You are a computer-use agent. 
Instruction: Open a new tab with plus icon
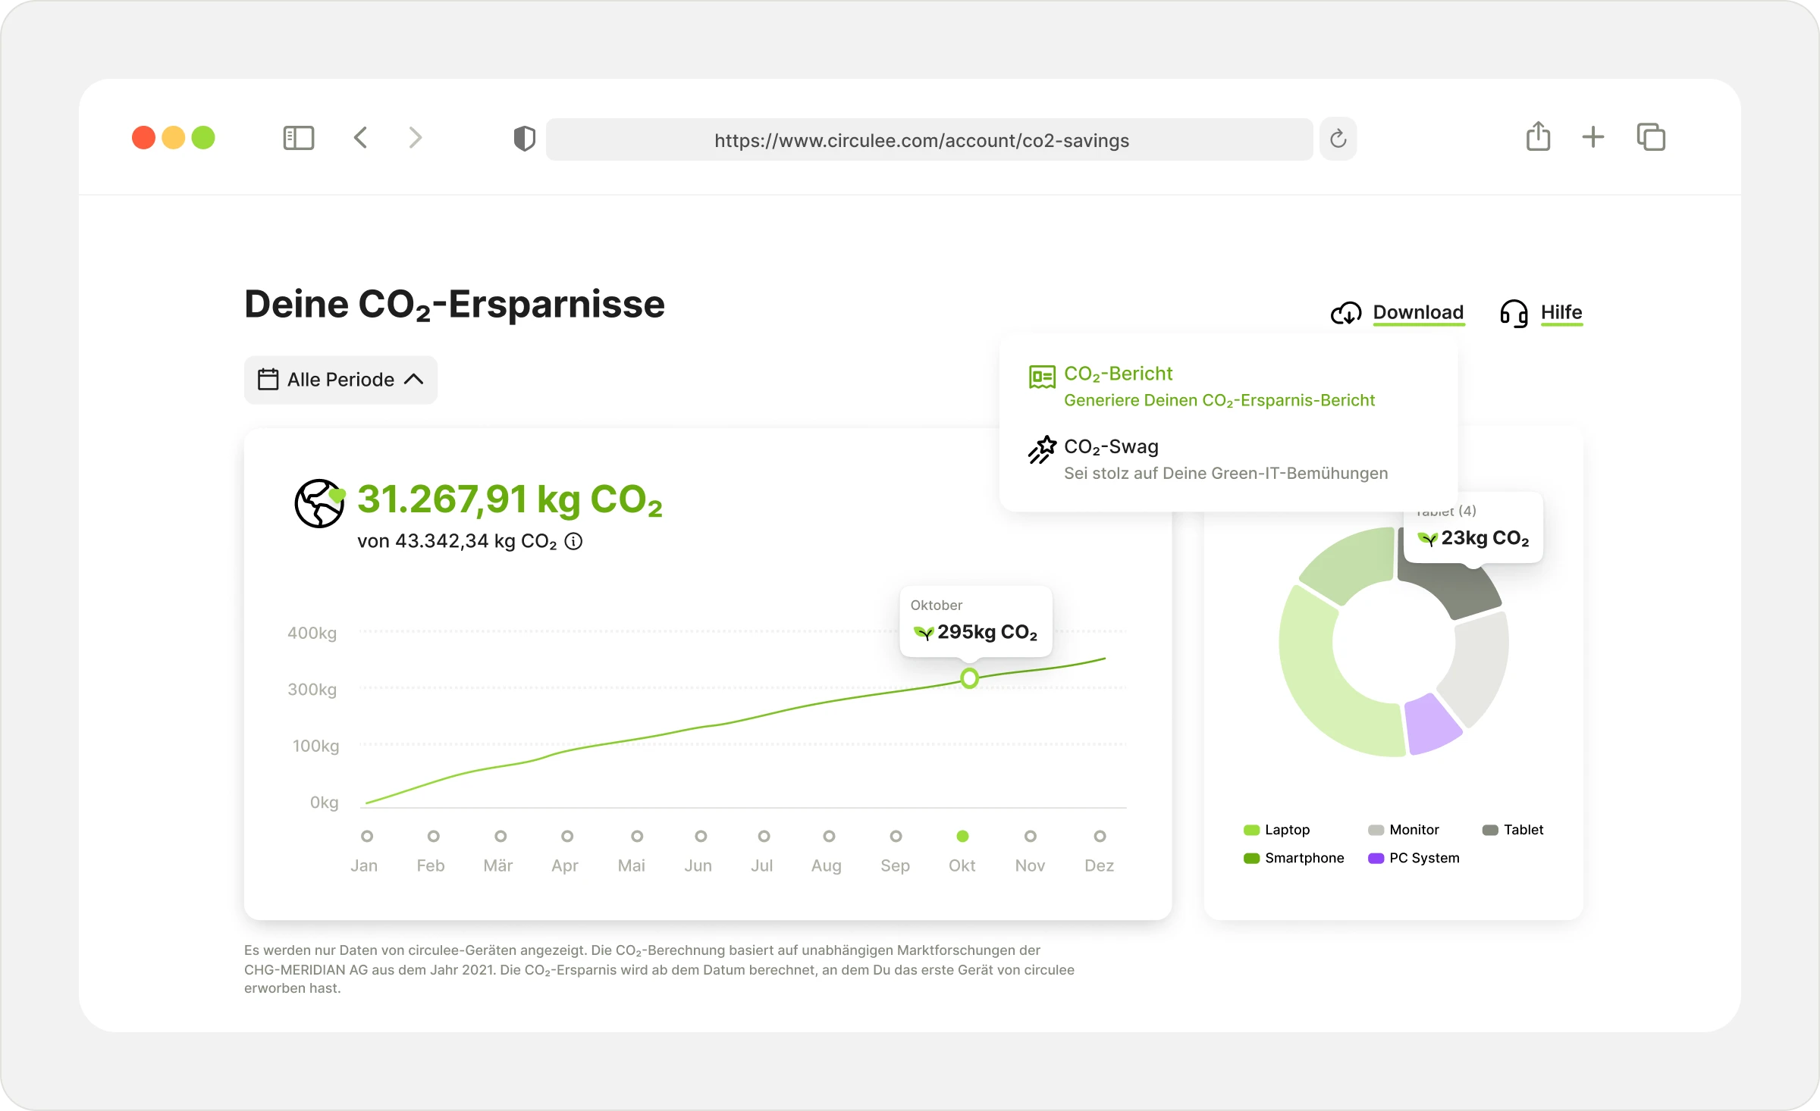(x=1592, y=137)
